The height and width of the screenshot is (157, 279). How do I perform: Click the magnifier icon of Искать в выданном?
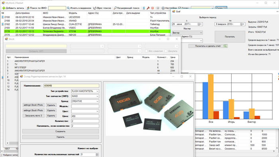point(68,8)
